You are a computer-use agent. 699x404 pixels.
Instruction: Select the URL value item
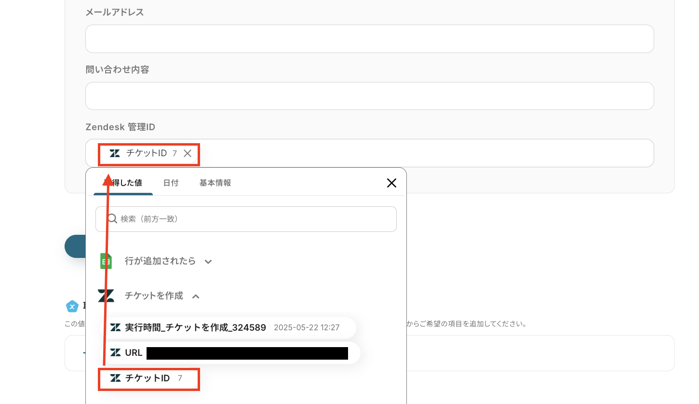[230, 353]
